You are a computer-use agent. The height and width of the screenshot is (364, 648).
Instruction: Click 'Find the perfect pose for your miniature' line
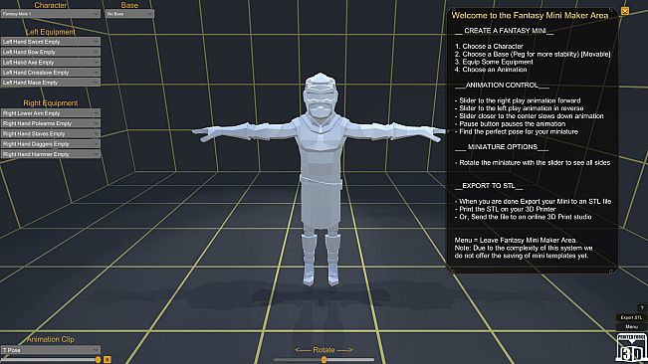click(x=517, y=131)
